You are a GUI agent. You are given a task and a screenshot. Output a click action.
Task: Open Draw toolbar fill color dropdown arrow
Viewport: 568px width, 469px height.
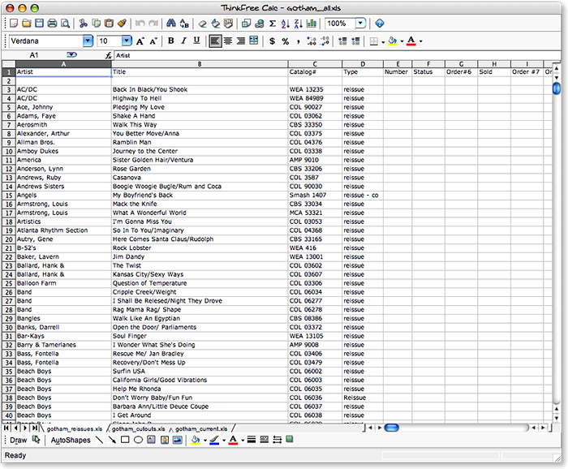tap(205, 441)
